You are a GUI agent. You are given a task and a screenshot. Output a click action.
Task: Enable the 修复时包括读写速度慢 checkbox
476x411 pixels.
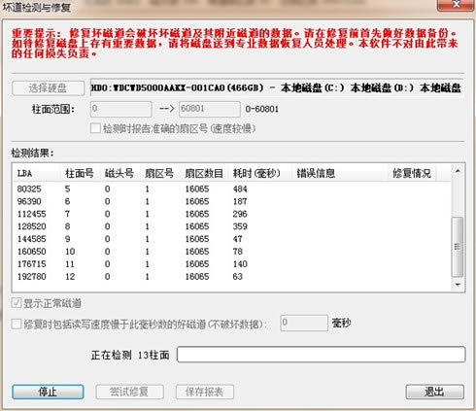[17, 324]
